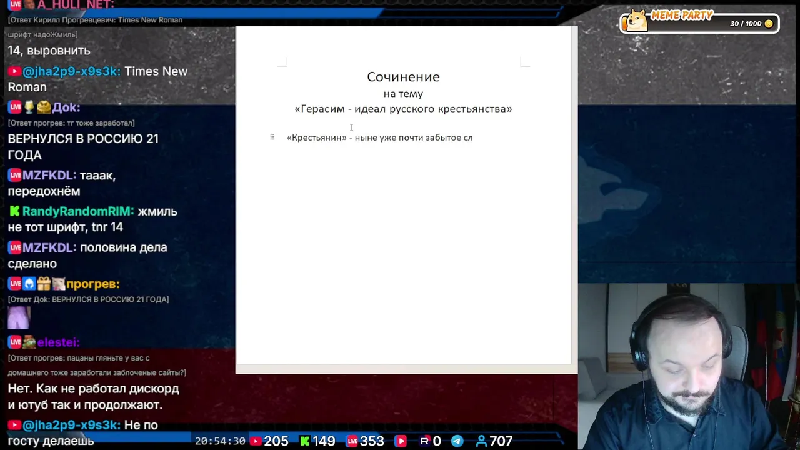This screenshot has width=800, height=450.
Task: Click the purple sticker in прогрев's message
Action: [19, 317]
